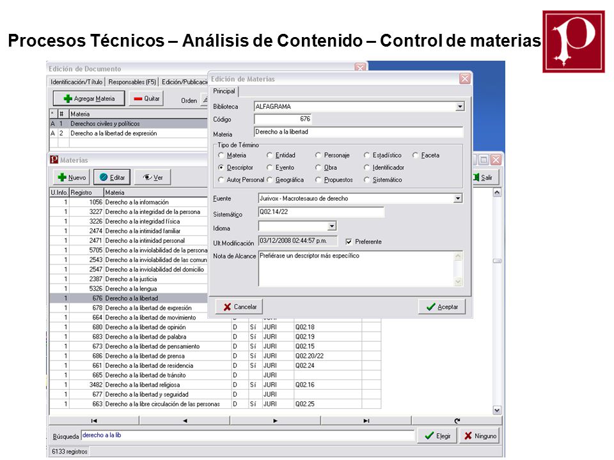Screen dimensions: 614x460
Task: Click the Ult.Modificación date field
Action: pos(297,241)
